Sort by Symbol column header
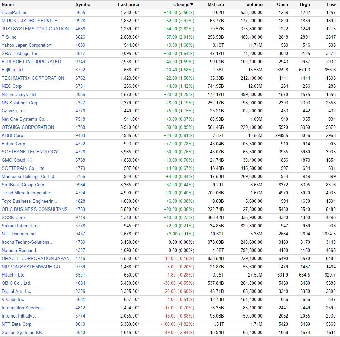Viewport: 340px width, 337px height. pos(84,4)
